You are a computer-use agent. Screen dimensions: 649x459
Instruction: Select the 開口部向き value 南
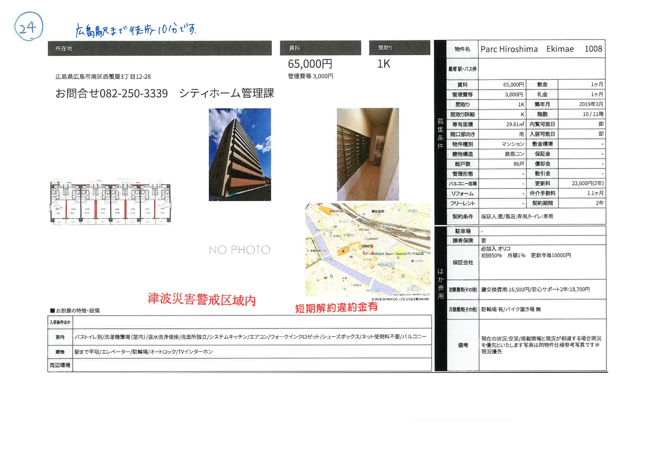[522, 134]
